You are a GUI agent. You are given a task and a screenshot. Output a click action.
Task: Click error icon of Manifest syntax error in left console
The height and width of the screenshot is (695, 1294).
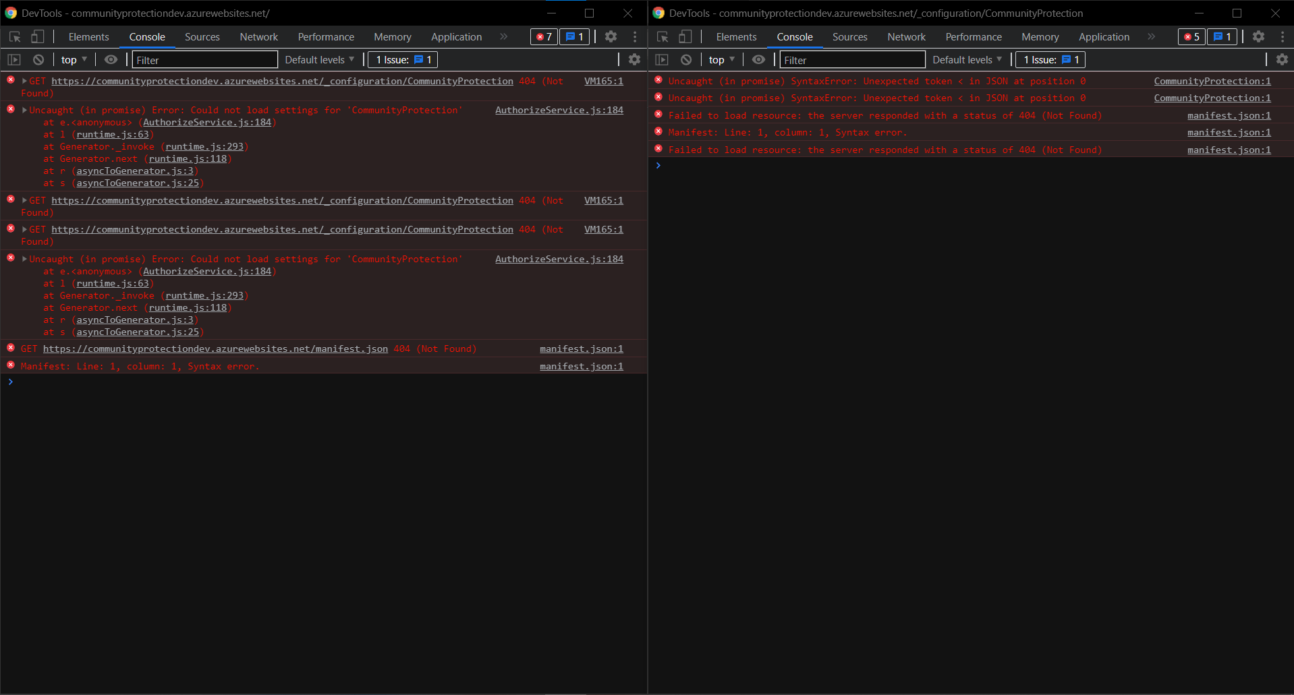tap(11, 365)
